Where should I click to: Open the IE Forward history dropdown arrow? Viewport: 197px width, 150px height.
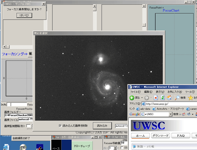[x=151, y=98]
